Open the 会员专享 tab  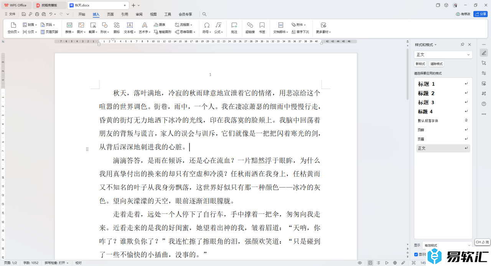tap(185, 14)
